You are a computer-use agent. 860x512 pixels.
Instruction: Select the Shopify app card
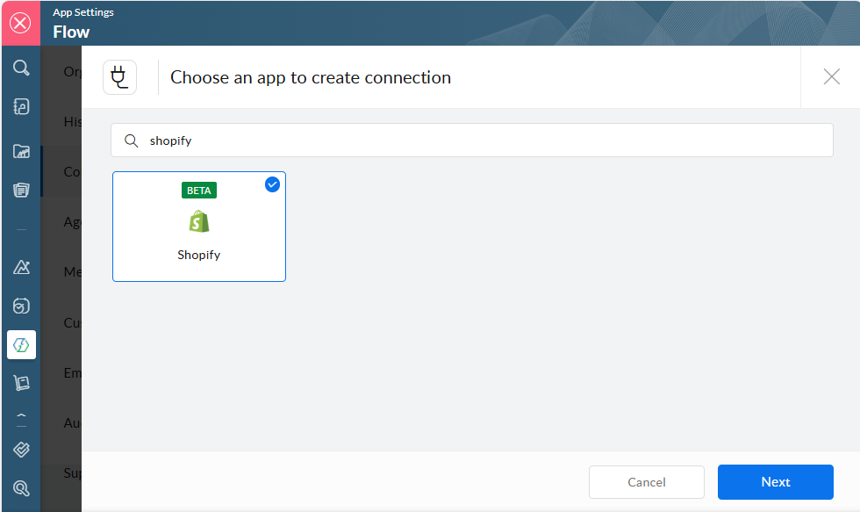(199, 227)
